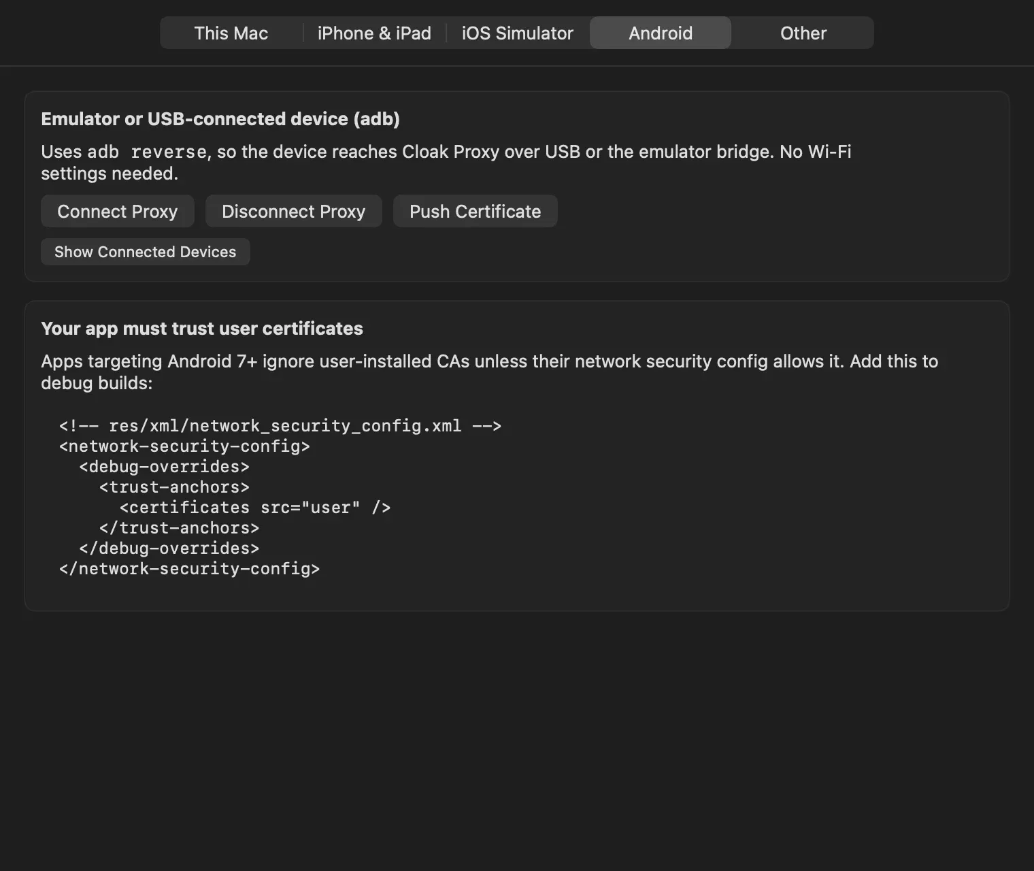Click the network_security_config.xml comment line
Screen dimensions: 1034x871
pos(280,426)
